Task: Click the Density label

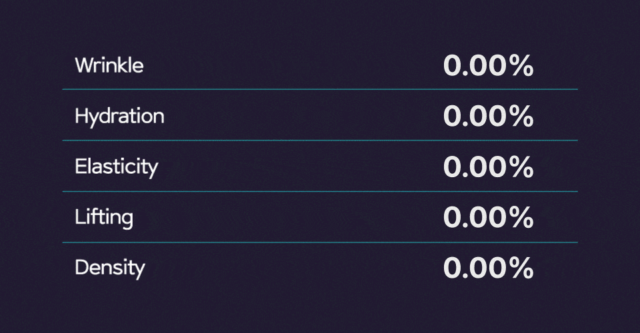Action: [x=110, y=268]
